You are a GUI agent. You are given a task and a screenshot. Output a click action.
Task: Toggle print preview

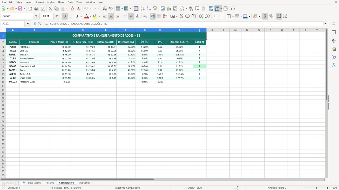43,9
